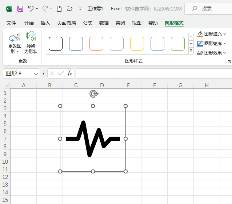This screenshot has height=204, width=232.
Task: Open the 图形填充 fill dropdown
Action: point(211,34)
